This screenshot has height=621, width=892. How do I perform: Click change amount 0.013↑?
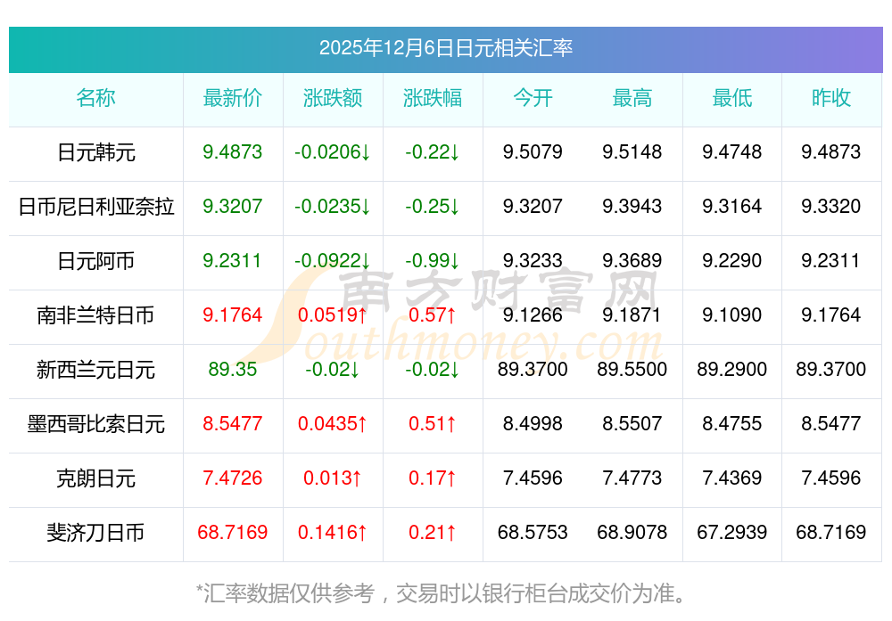333,478
